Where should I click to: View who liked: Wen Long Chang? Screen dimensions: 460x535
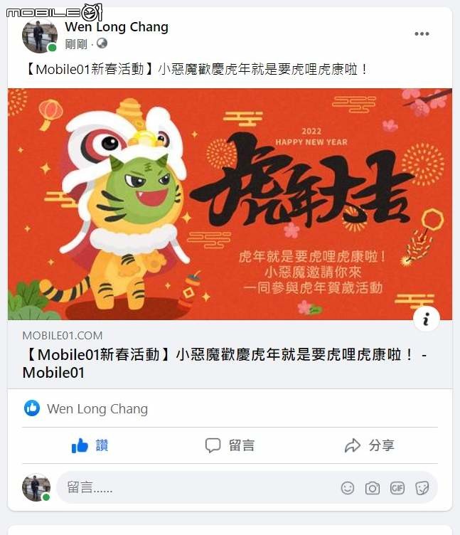pyautogui.click(x=97, y=408)
